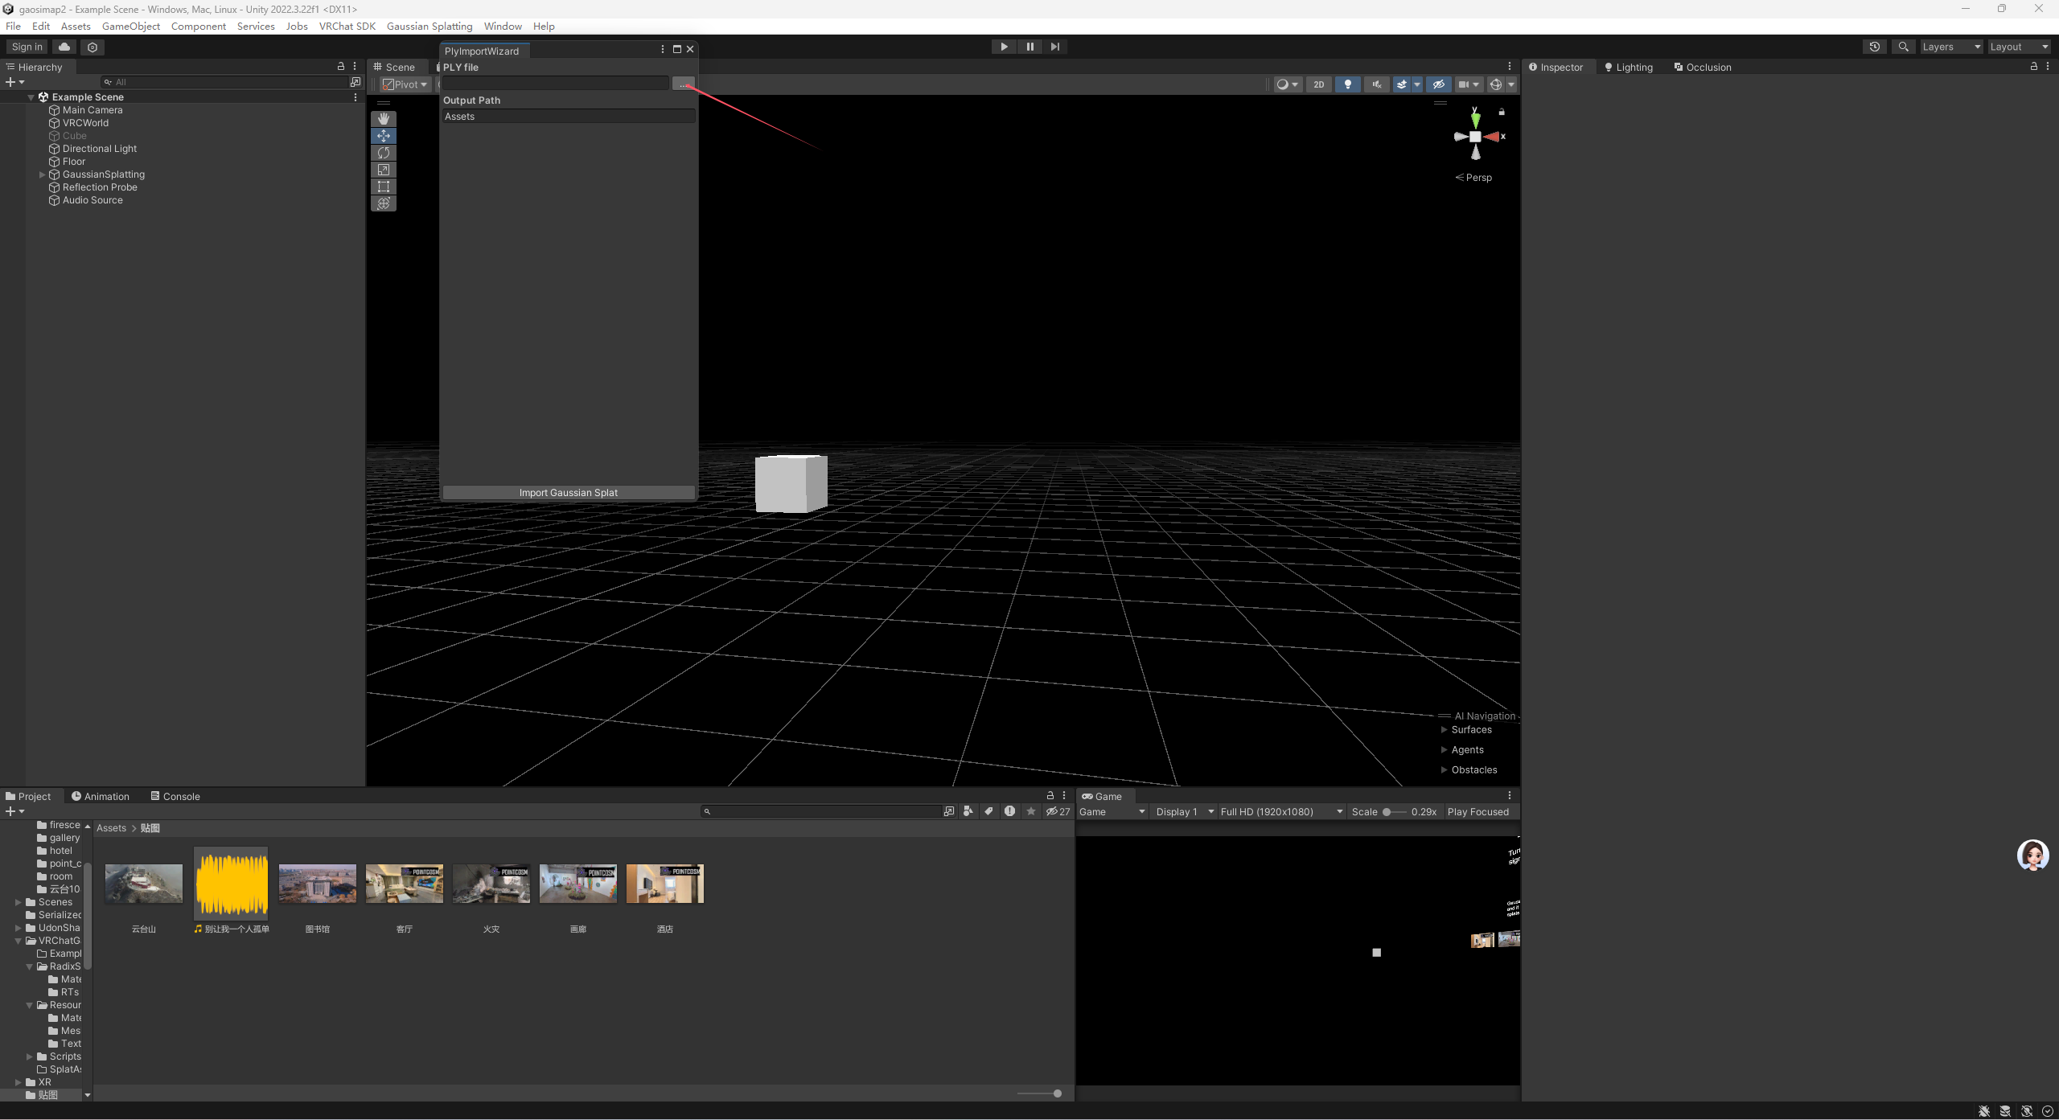Toggle 2D view mode in Scene
The image size is (2059, 1120).
[1319, 84]
